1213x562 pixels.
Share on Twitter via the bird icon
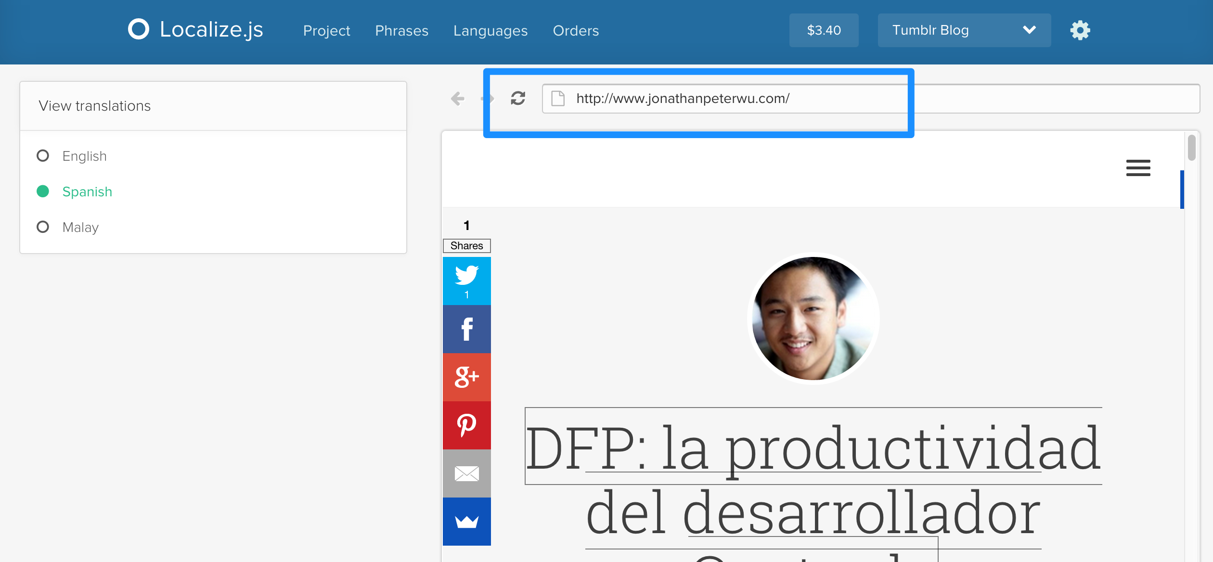[466, 281]
